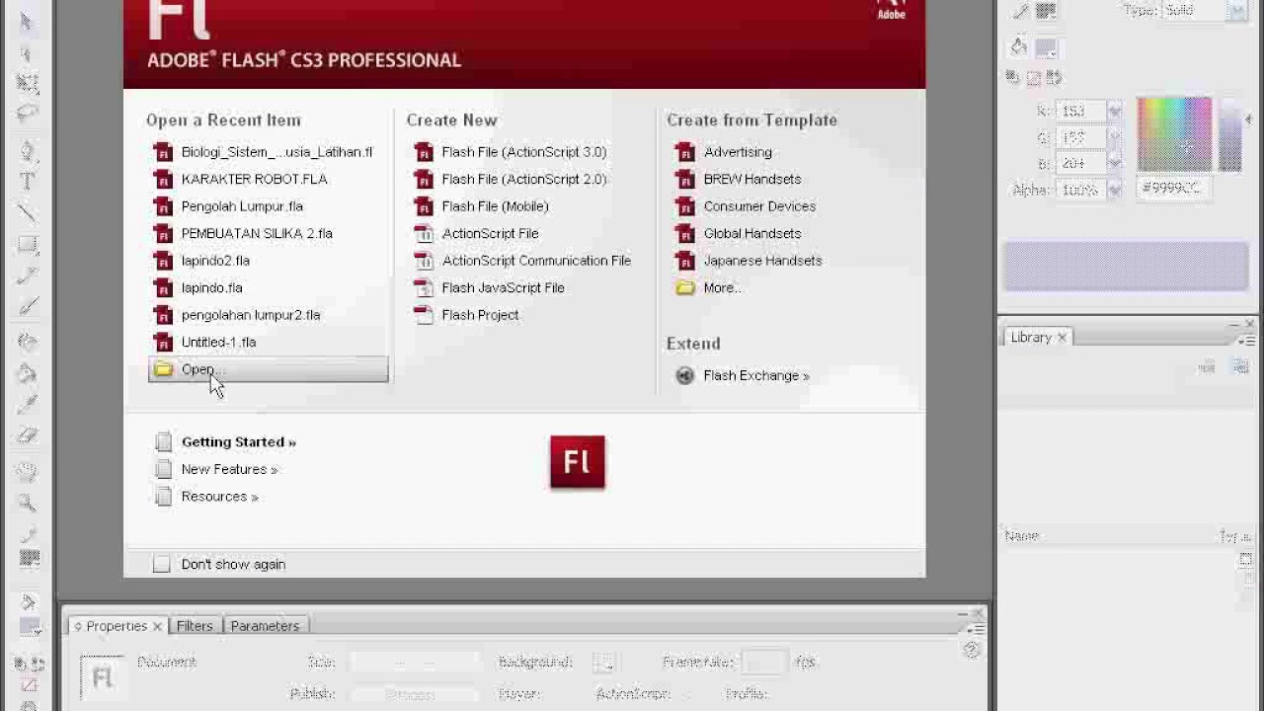Select the Rectangle tool
Screen dimensions: 1264x711
click(x=27, y=244)
